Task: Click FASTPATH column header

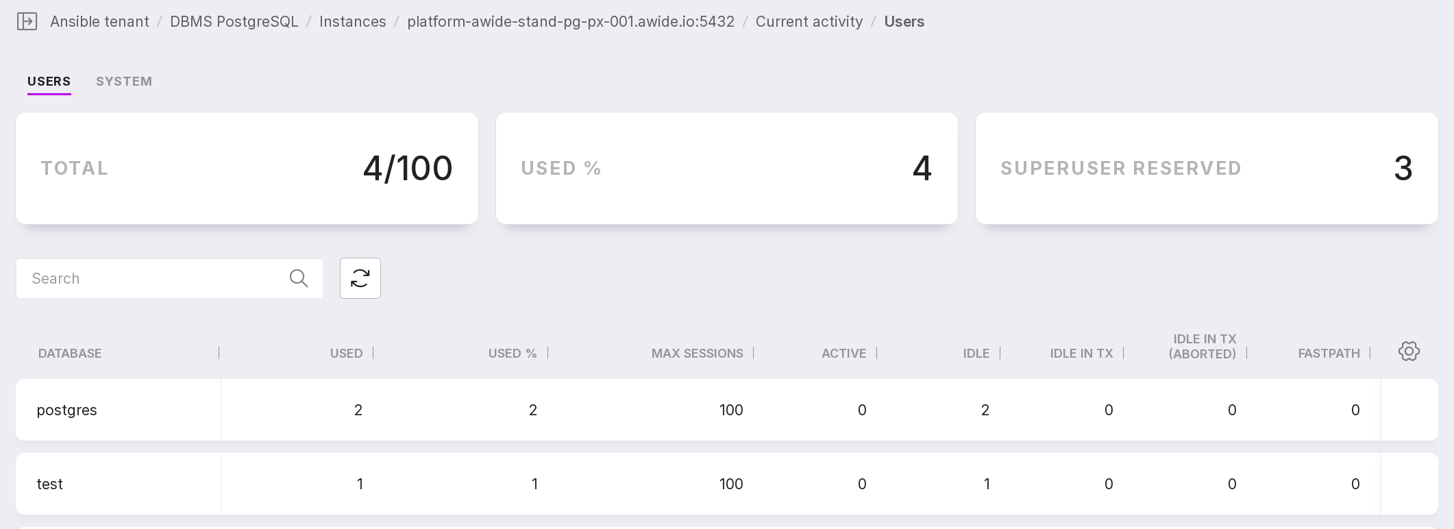Action: (1329, 354)
